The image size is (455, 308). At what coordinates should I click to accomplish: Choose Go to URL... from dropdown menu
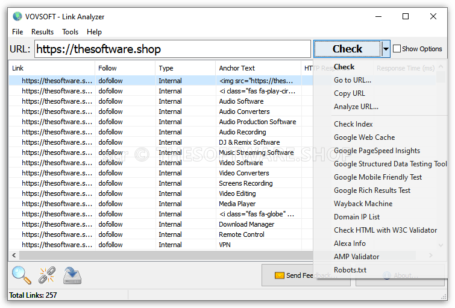coord(353,80)
